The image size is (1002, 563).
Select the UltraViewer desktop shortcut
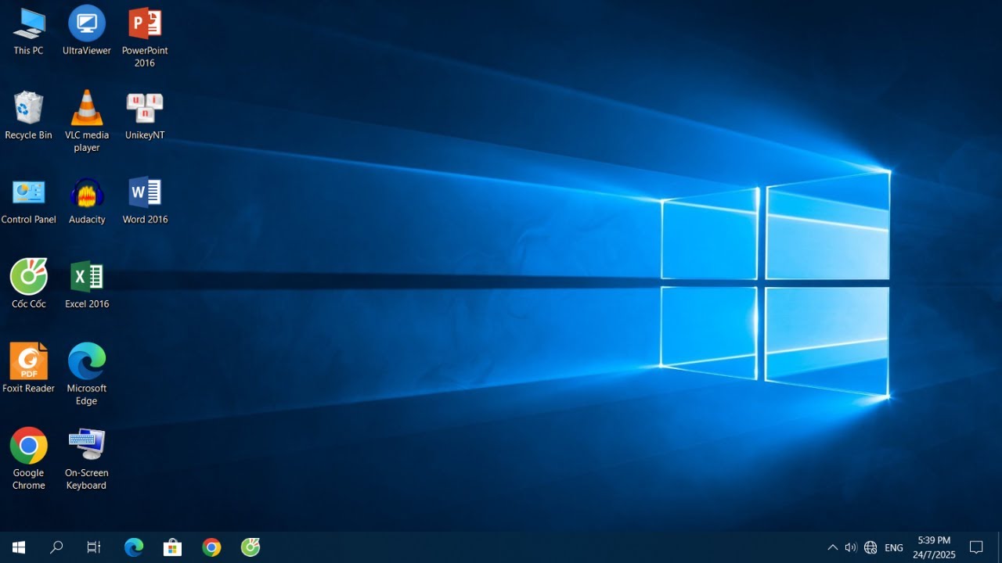pos(87,31)
